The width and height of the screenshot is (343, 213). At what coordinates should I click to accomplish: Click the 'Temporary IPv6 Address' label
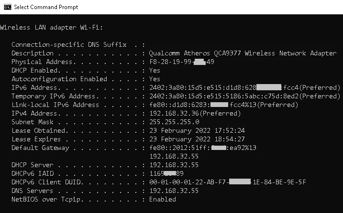(x=54, y=96)
